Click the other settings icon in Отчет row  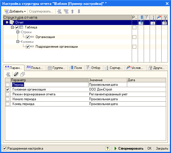164,22
